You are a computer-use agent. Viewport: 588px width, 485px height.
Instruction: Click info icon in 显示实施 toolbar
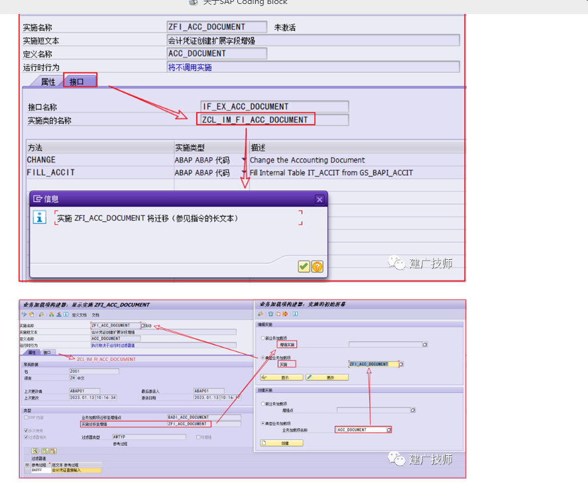click(x=66, y=315)
